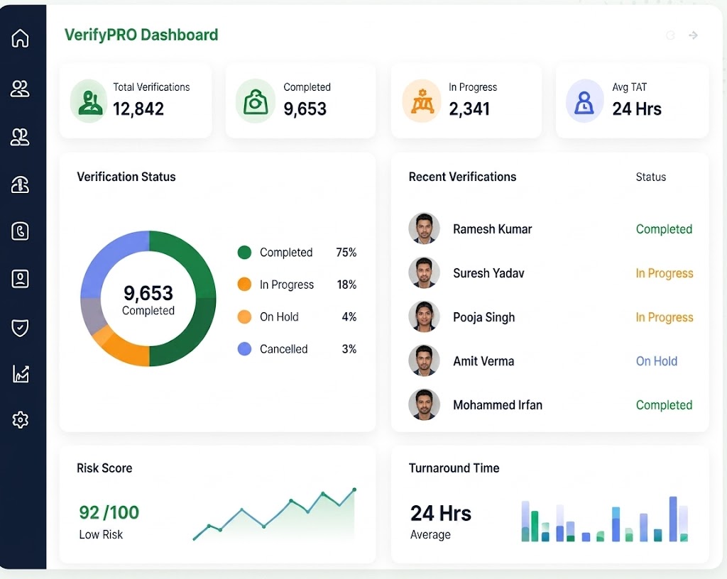Screen dimensions: 727x579
Task: Open the ID profile card sidebar icon
Action: [x=20, y=279]
